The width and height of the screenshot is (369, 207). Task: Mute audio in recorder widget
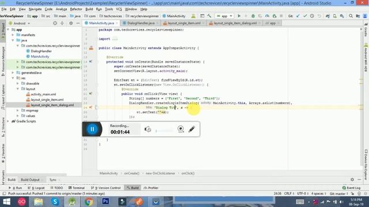[148, 129]
